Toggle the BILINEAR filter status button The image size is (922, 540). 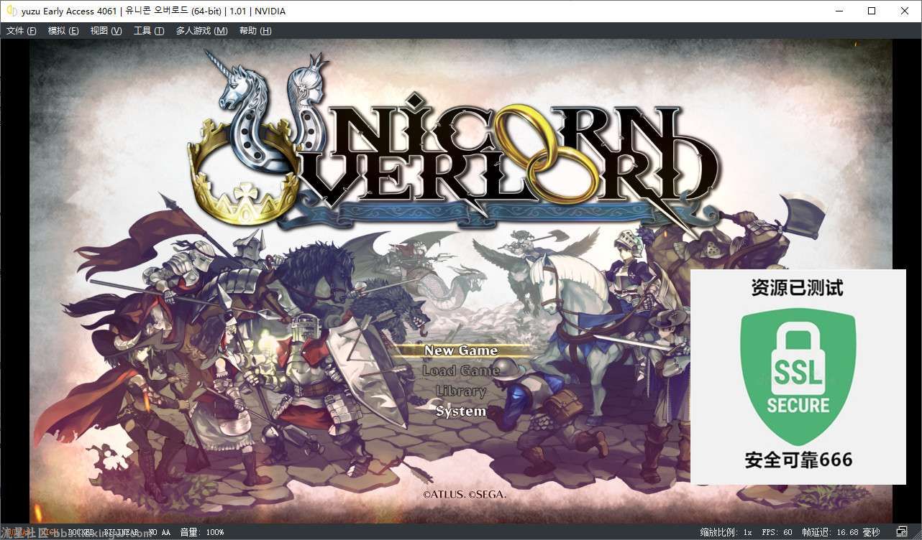click(x=122, y=532)
